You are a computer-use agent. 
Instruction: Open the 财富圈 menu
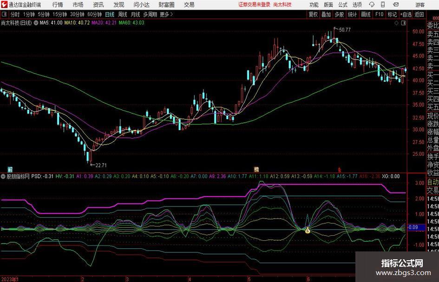tap(166, 5)
